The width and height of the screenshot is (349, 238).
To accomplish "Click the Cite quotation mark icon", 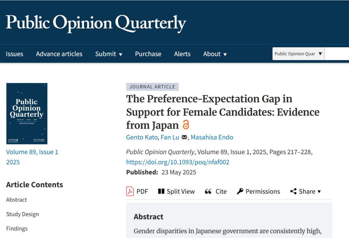I will click(x=208, y=191).
